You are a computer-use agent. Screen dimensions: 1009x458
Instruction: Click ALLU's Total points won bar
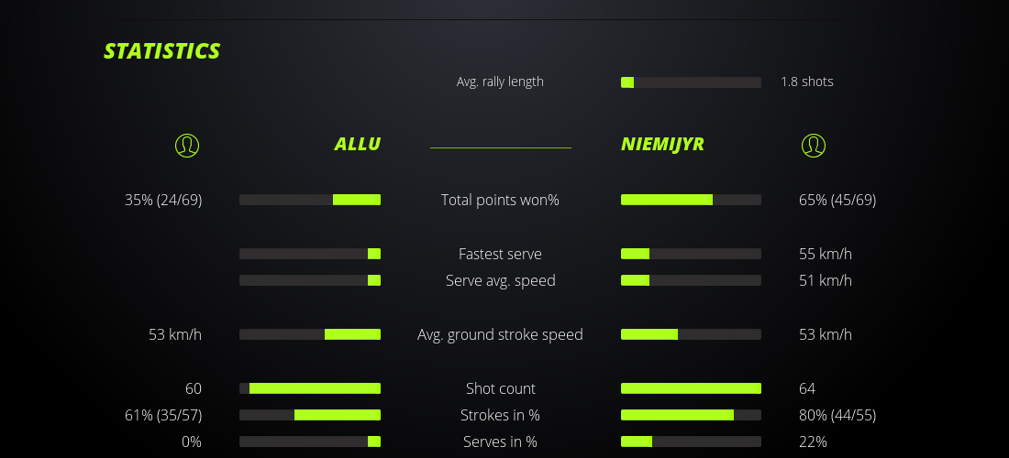point(310,200)
